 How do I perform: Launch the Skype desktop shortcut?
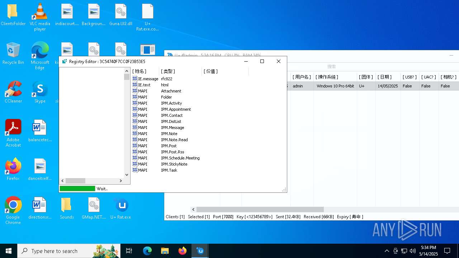[40, 92]
